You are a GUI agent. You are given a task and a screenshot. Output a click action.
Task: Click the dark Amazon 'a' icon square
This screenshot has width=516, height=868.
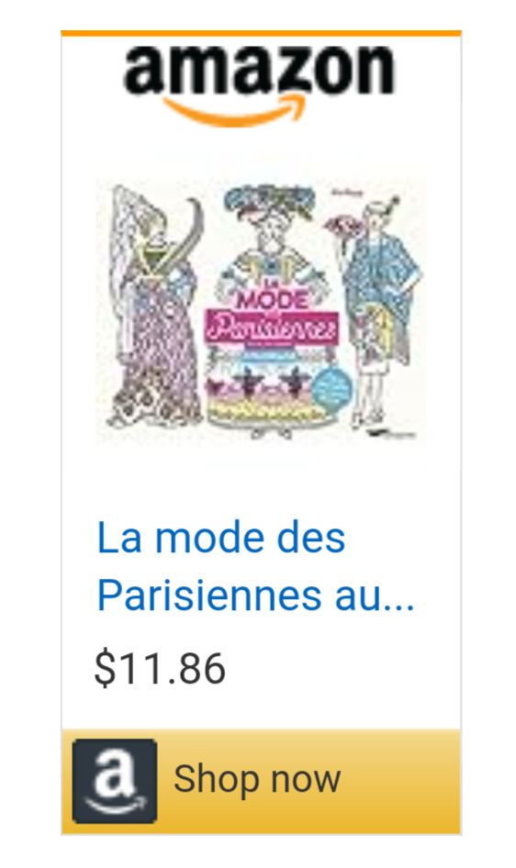coord(115,781)
